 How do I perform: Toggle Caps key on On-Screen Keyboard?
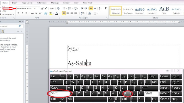click(x=58, y=88)
